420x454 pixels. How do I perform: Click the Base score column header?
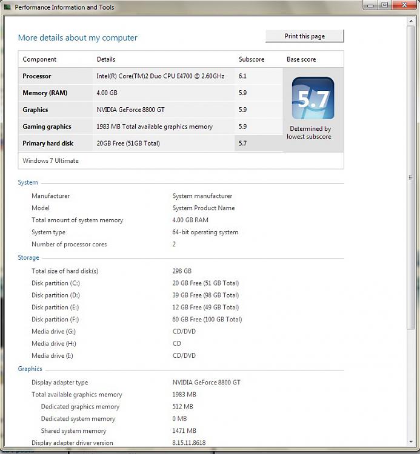pyautogui.click(x=301, y=59)
